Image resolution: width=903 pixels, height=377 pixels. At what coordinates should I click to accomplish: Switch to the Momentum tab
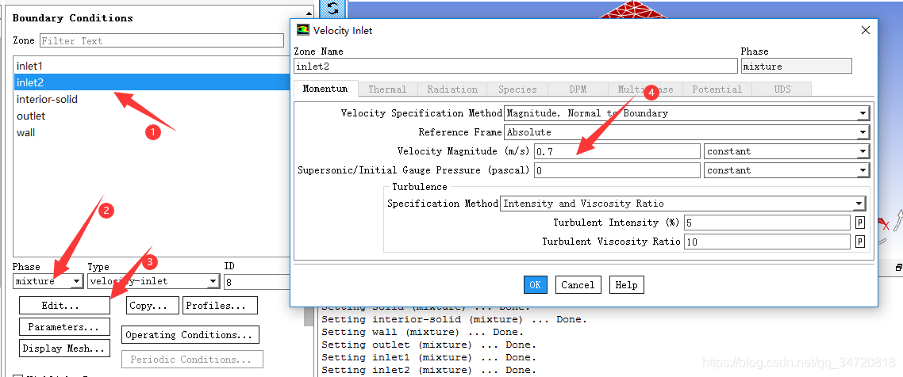click(x=325, y=89)
